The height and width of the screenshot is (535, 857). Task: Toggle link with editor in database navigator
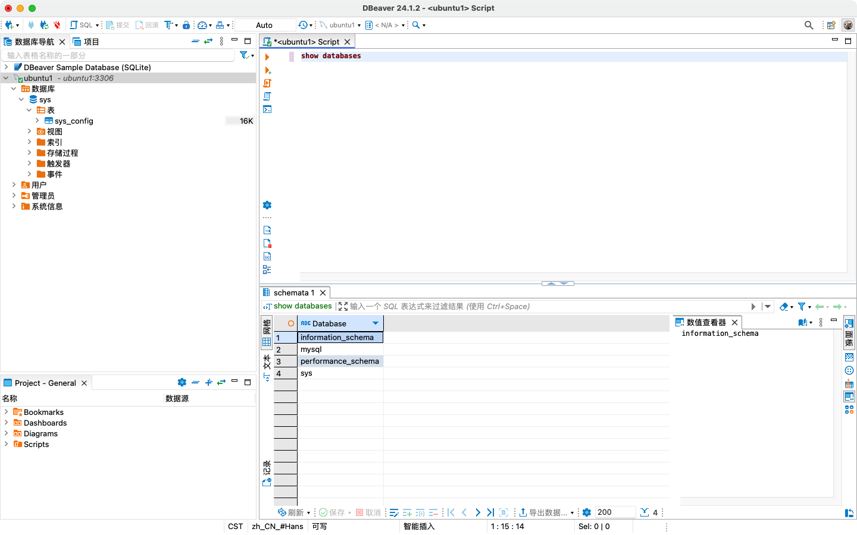coord(208,41)
